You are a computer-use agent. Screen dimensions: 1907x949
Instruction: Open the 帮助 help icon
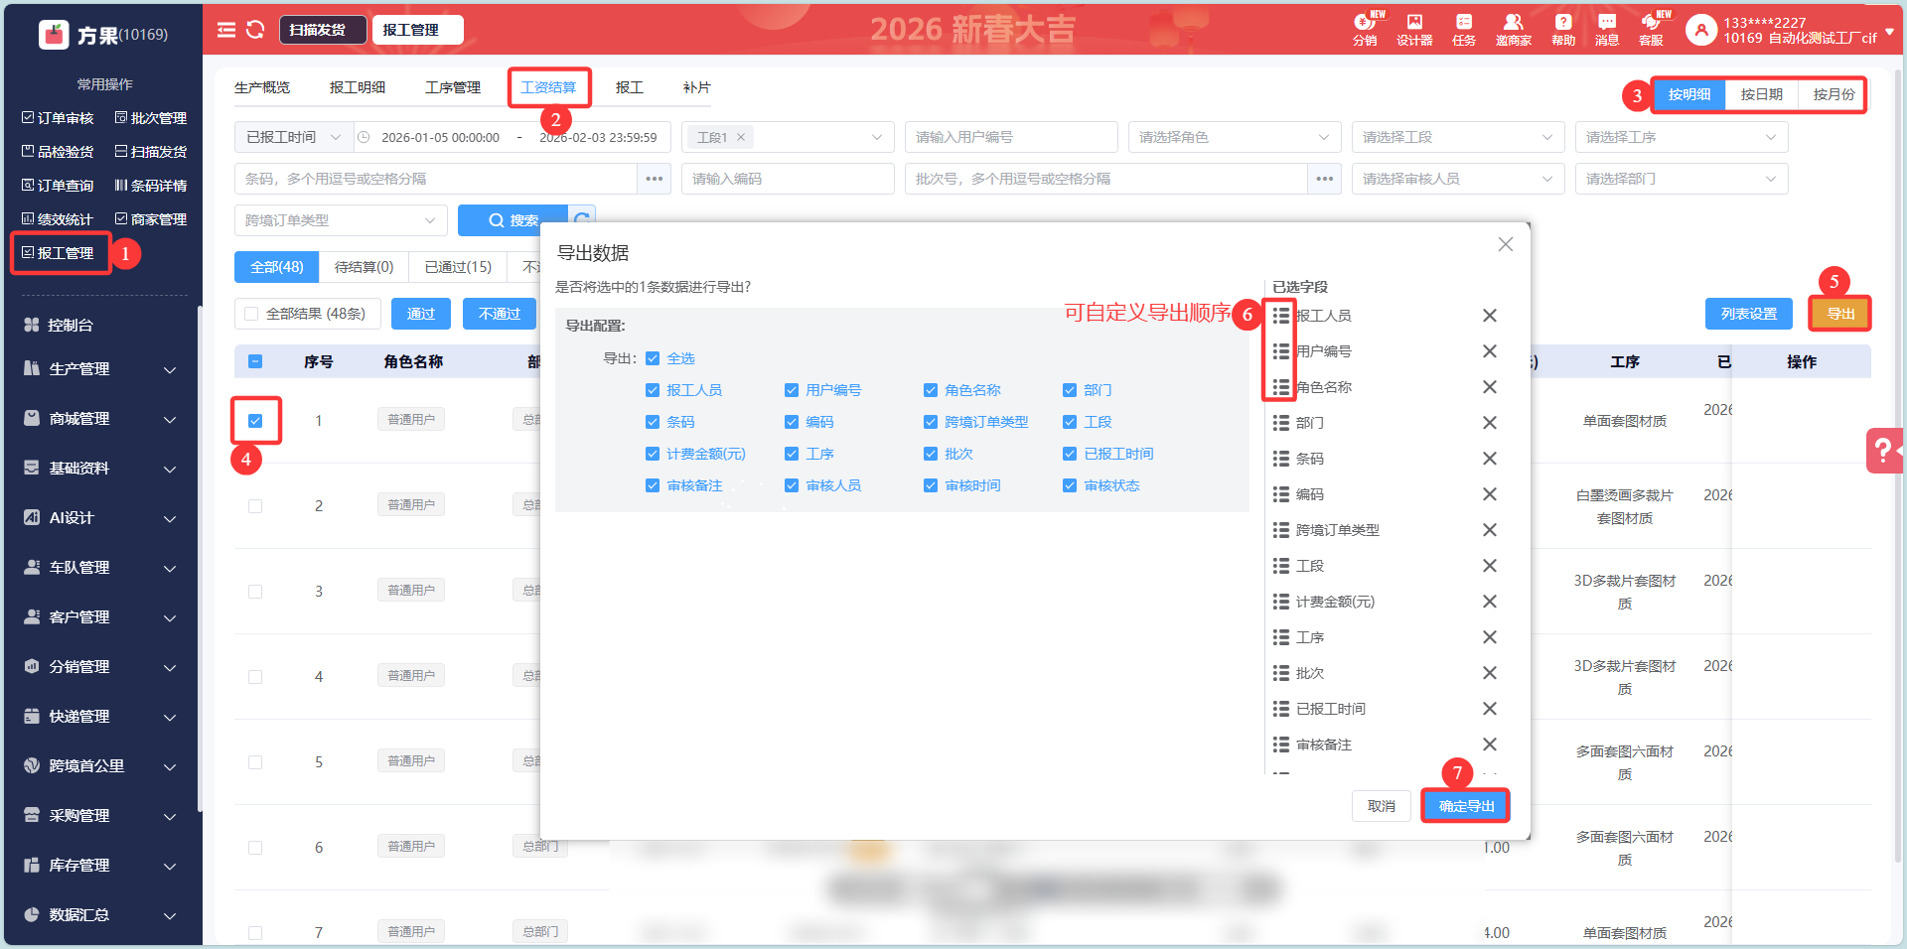(x=1563, y=29)
